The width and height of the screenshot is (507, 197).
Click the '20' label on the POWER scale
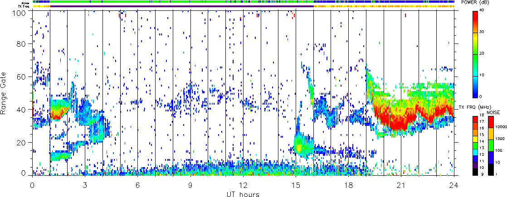click(482, 53)
